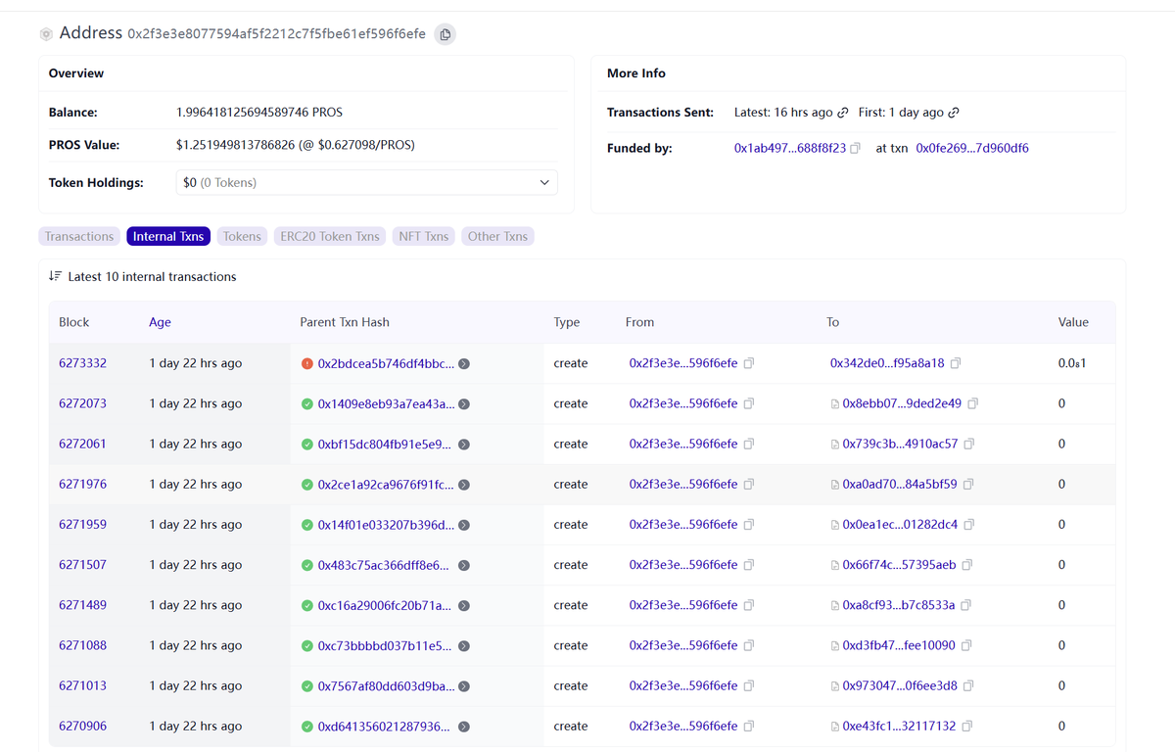1175x752 pixels.
Task: Click the Parent Txn Hash column header
Action: 345,322
